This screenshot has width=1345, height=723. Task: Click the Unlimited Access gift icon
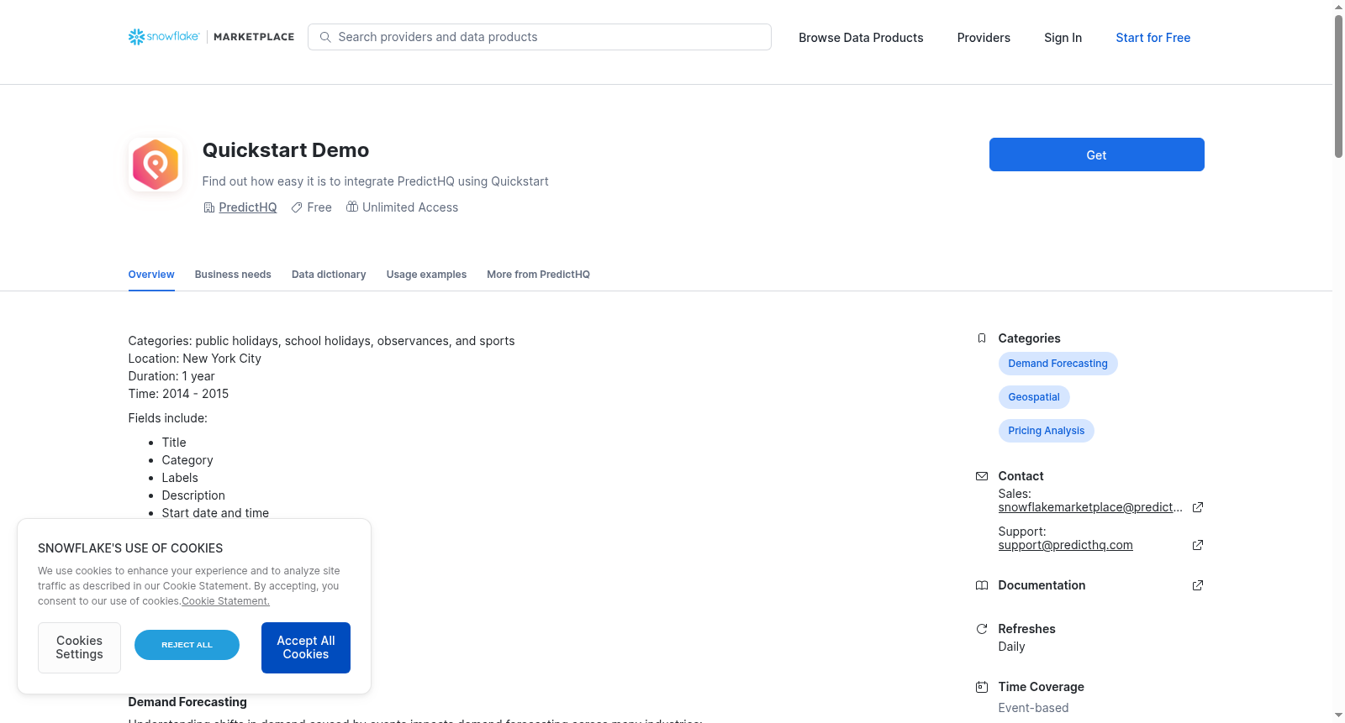coord(352,207)
